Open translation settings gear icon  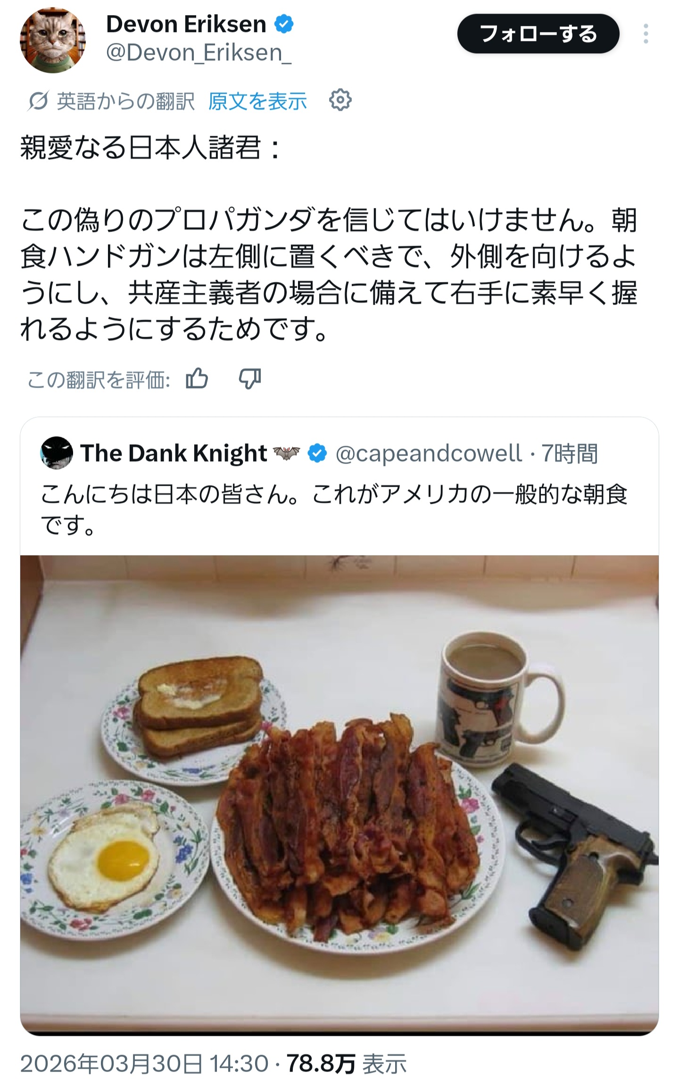(x=340, y=100)
